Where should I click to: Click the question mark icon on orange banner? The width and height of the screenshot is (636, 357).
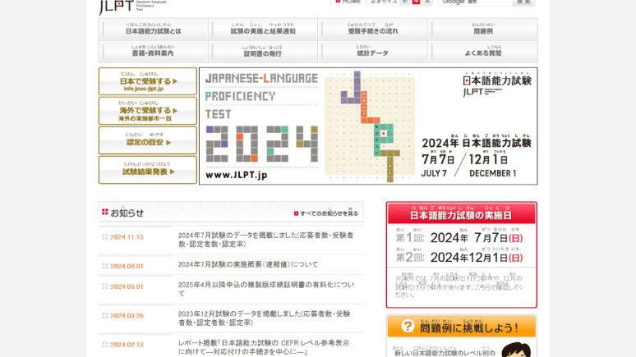coord(408,326)
